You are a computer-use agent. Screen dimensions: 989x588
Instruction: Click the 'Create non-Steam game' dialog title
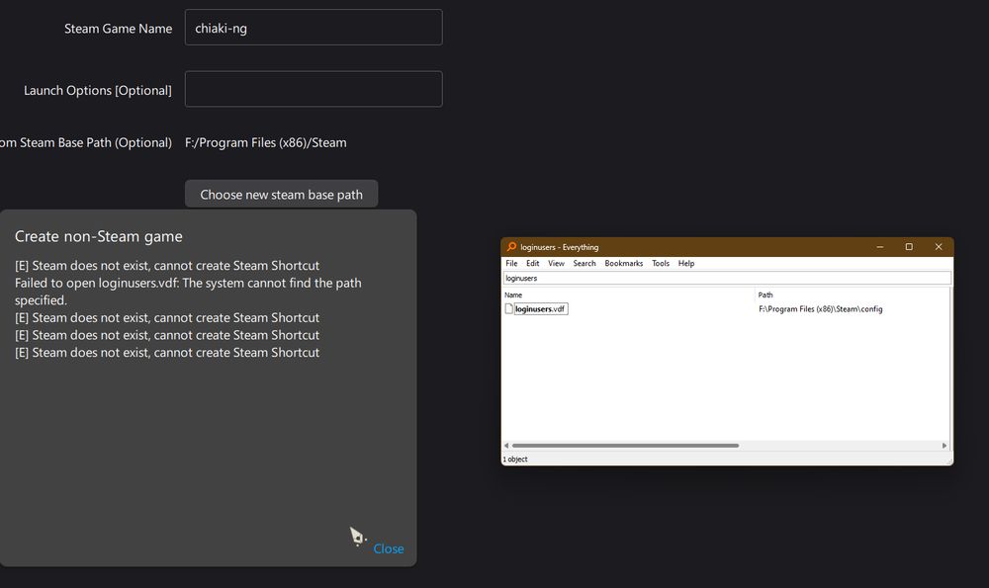[x=98, y=236]
